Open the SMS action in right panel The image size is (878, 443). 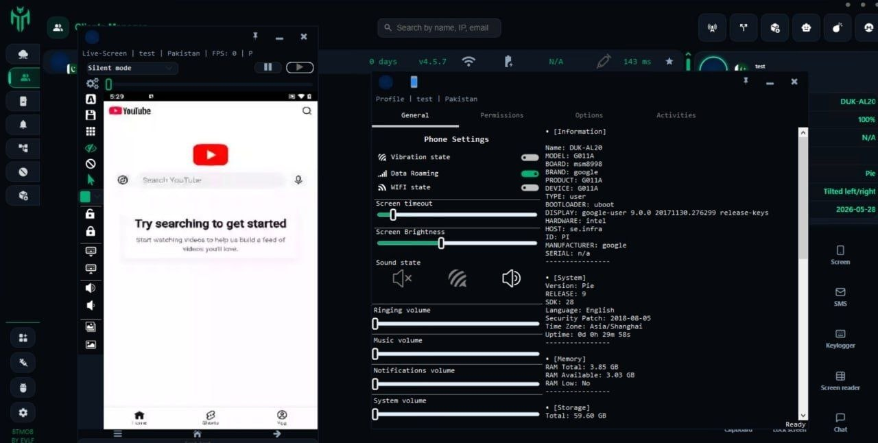(x=840, y=296)
